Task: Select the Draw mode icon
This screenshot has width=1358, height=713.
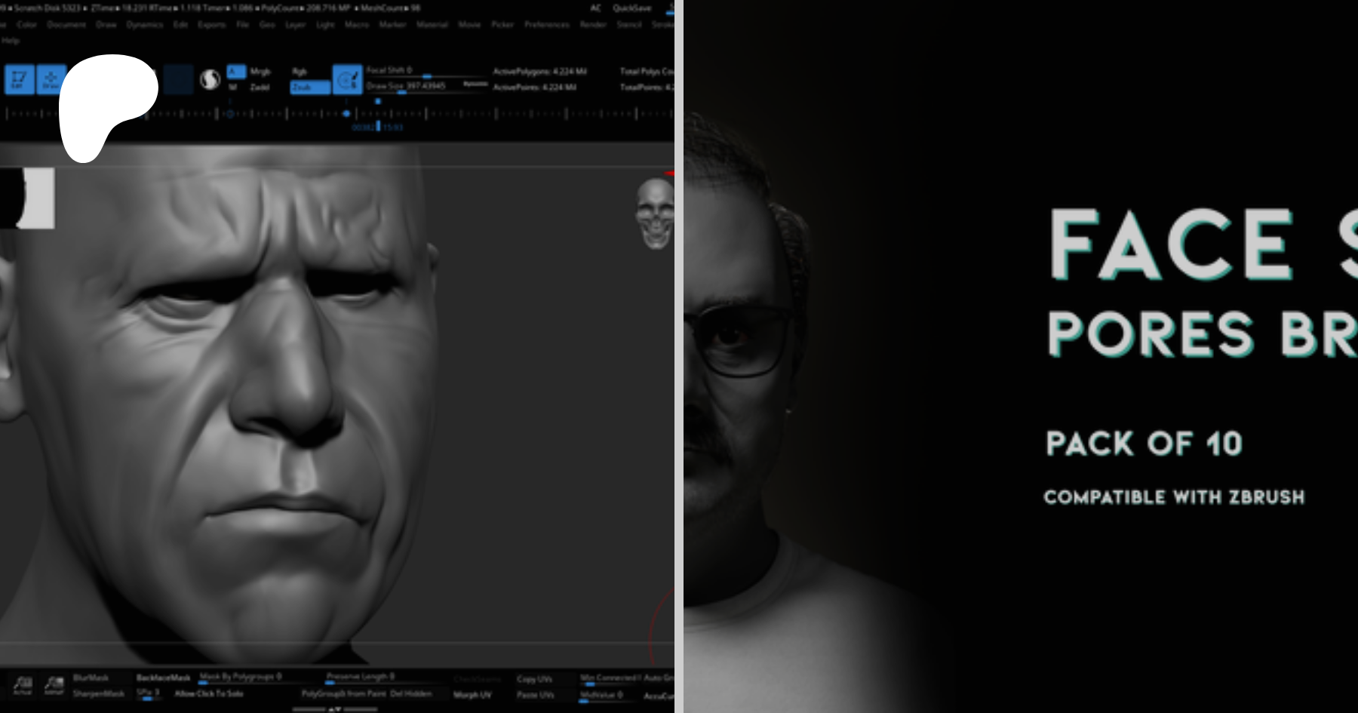Action: pos(51,79)
